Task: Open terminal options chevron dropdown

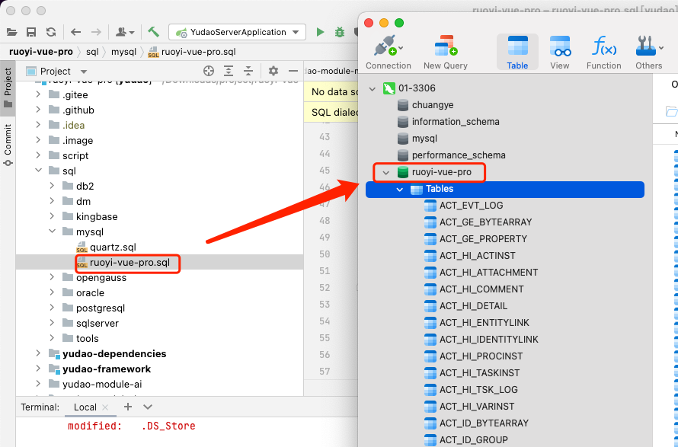Action: (148, 407)
